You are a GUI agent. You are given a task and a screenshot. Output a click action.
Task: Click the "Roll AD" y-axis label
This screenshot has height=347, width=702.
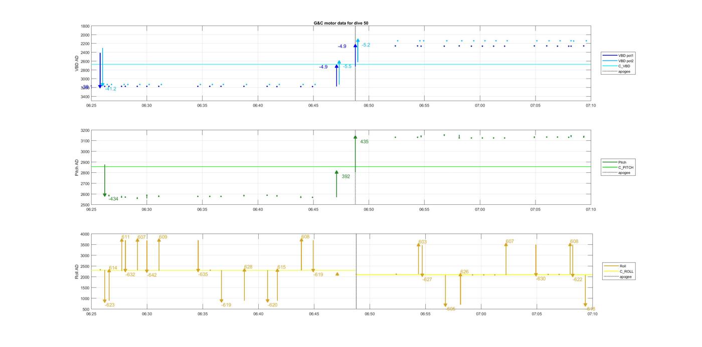77,271
